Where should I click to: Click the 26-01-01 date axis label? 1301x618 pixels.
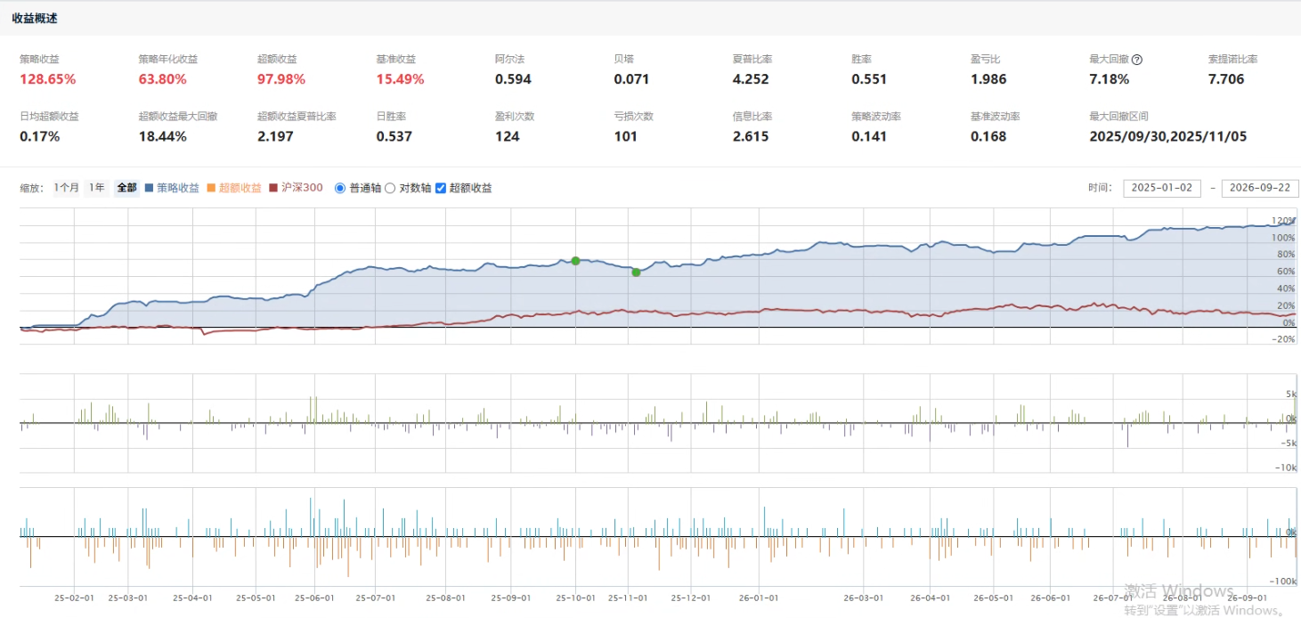tap(759, 599)
